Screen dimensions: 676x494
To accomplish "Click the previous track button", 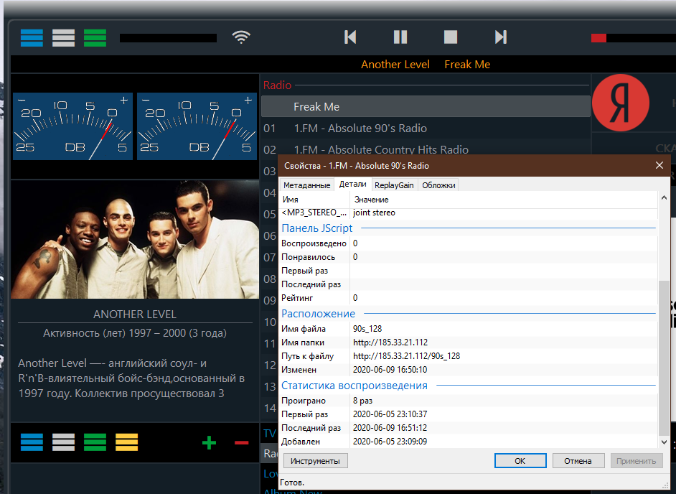I will 350,37.
